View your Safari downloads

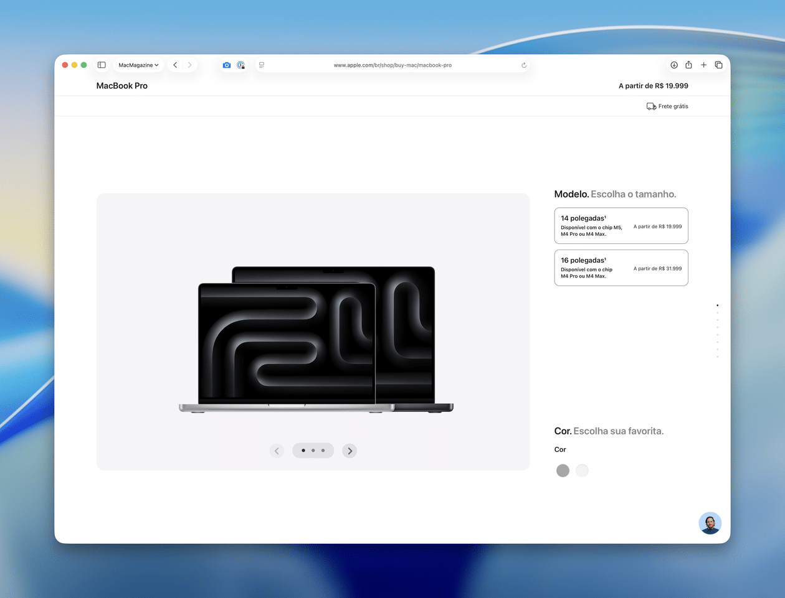673,65
